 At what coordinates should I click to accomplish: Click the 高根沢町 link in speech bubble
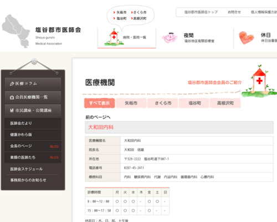pyautogui.click(x=138, y=18)
